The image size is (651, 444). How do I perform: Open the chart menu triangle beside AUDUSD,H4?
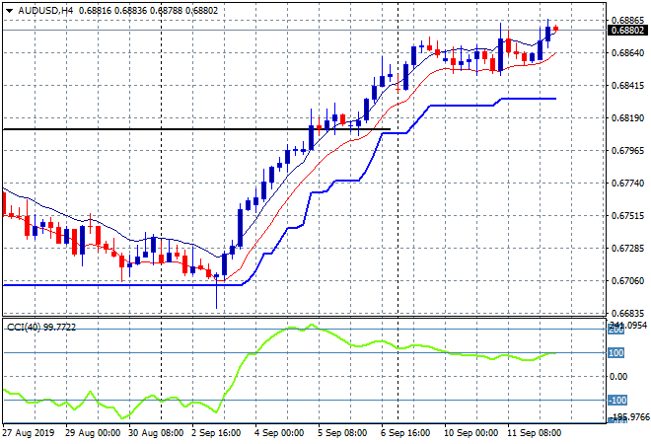tap(9, 11)
